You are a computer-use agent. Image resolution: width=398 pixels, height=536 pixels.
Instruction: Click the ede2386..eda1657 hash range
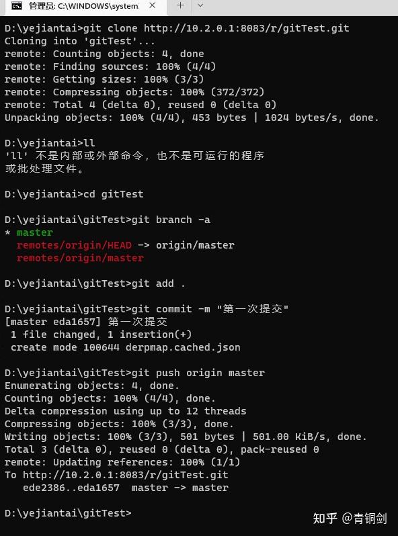[71, 488]
